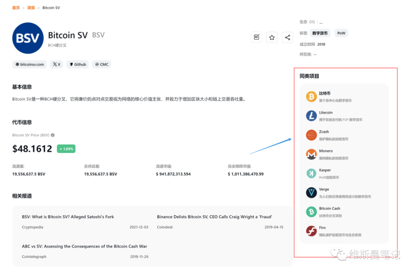Select the Kasper project icon
Screen dimensions: 414x273
(311, 173)
